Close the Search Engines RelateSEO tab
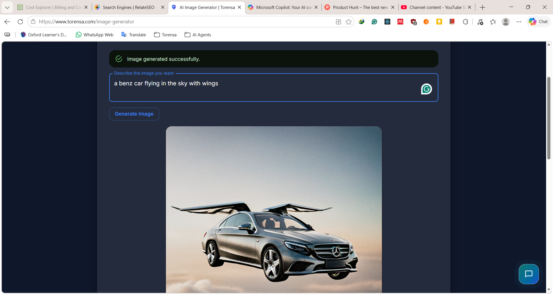Viewport: 553px width, 294px height. [x=163, y=7]
